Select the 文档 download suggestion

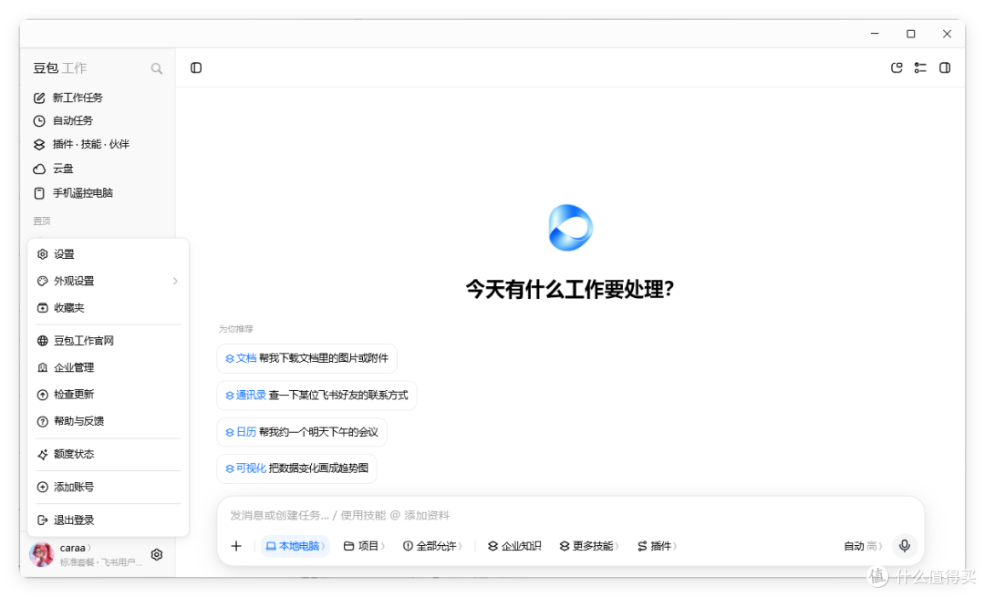tap(307, 358)
